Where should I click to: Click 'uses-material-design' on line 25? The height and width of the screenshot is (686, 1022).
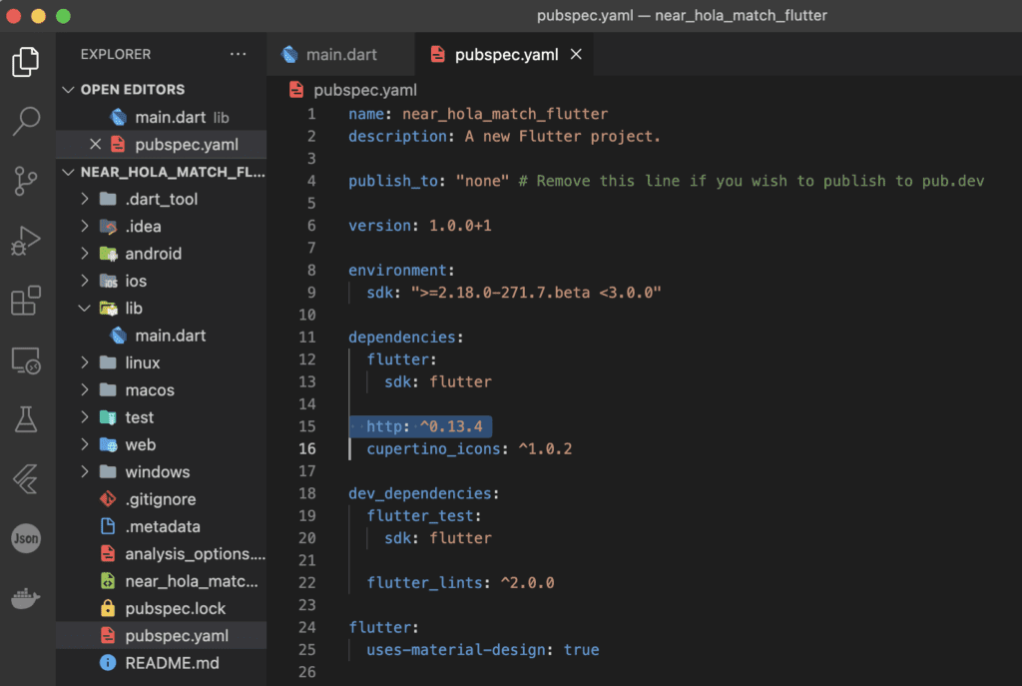pyautogui.click(x=455, y=649)
